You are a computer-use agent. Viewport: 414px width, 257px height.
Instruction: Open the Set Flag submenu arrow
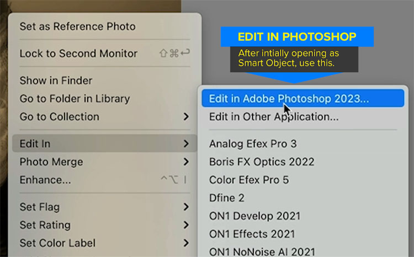click(x=186, y=207)
